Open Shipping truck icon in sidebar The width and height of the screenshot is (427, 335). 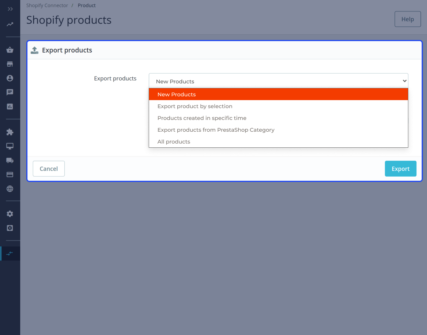pos(10,160)
